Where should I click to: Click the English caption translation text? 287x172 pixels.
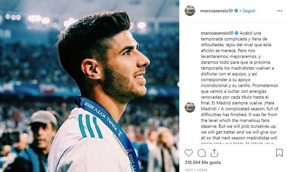click(240, 126)
